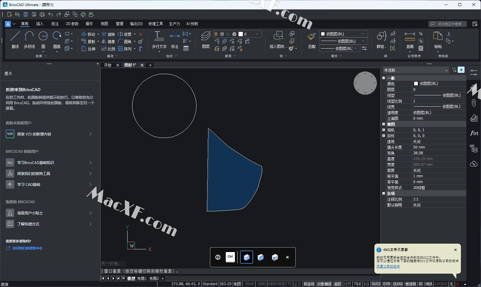Open the 视图 ribbon tab
This screenshot has width=481, height=287.
pos(104,24)
